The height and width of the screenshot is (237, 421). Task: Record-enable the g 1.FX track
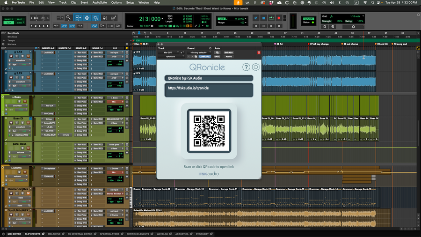coord(11,56)
